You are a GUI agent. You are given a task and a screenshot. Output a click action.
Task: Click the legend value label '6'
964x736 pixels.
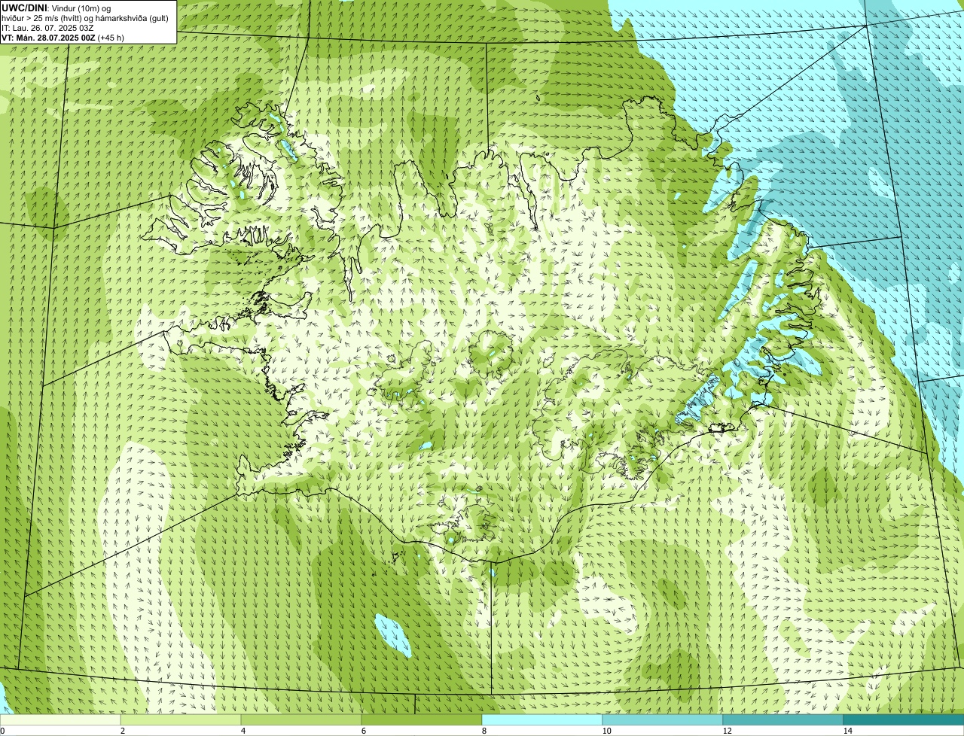click(x=363, y=731)
